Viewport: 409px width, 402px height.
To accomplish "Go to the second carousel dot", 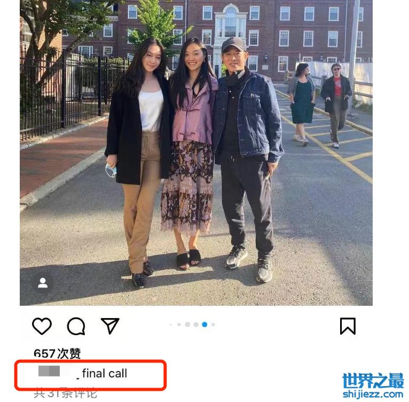I will pyautogui.click(x=179, y=324).
